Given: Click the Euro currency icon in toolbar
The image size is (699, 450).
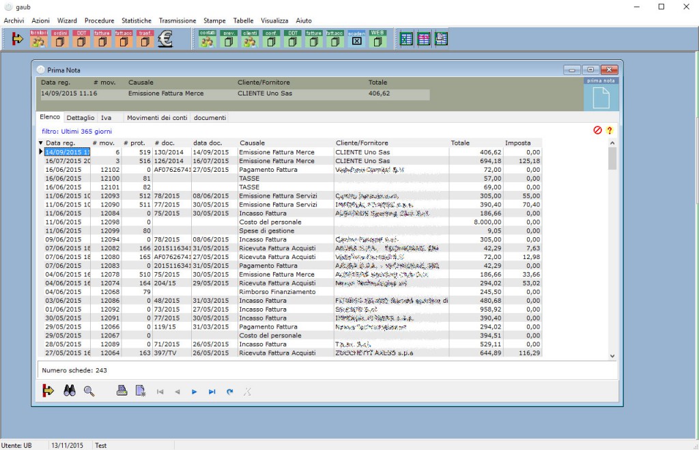Looking at the screenshot, I should pos(165,40).
